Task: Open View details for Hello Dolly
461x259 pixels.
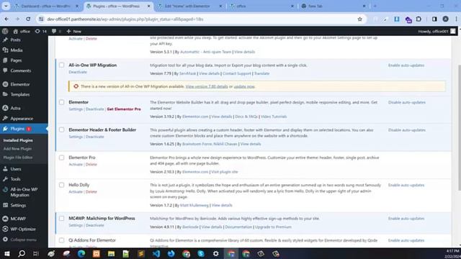Action: (x=222, y=205)
